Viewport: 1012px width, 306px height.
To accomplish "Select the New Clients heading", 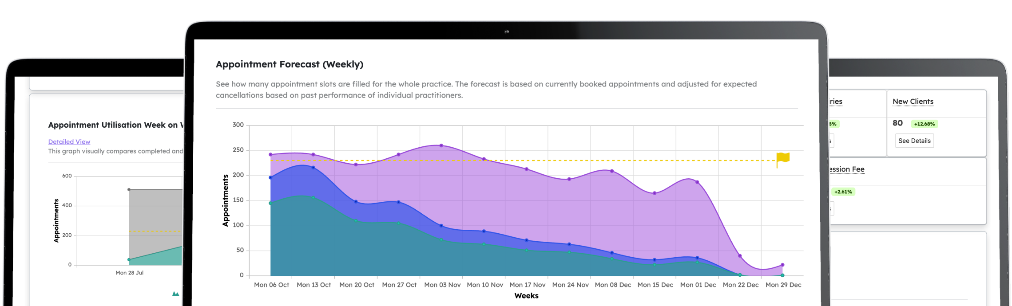I will pos(913,102).
